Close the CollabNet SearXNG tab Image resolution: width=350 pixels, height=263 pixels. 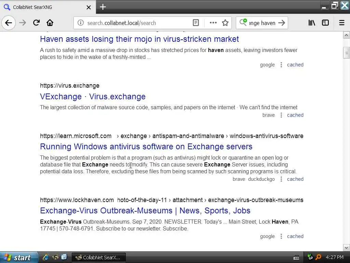pos(89,8)
